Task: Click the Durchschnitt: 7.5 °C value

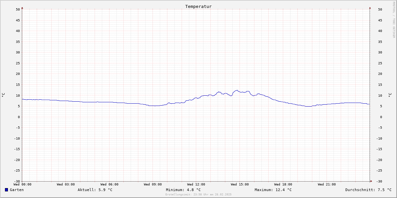Action: [x=369, y=190]
